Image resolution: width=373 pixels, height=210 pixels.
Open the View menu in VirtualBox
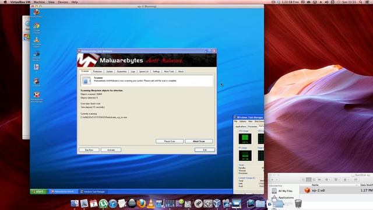(51, 2)
